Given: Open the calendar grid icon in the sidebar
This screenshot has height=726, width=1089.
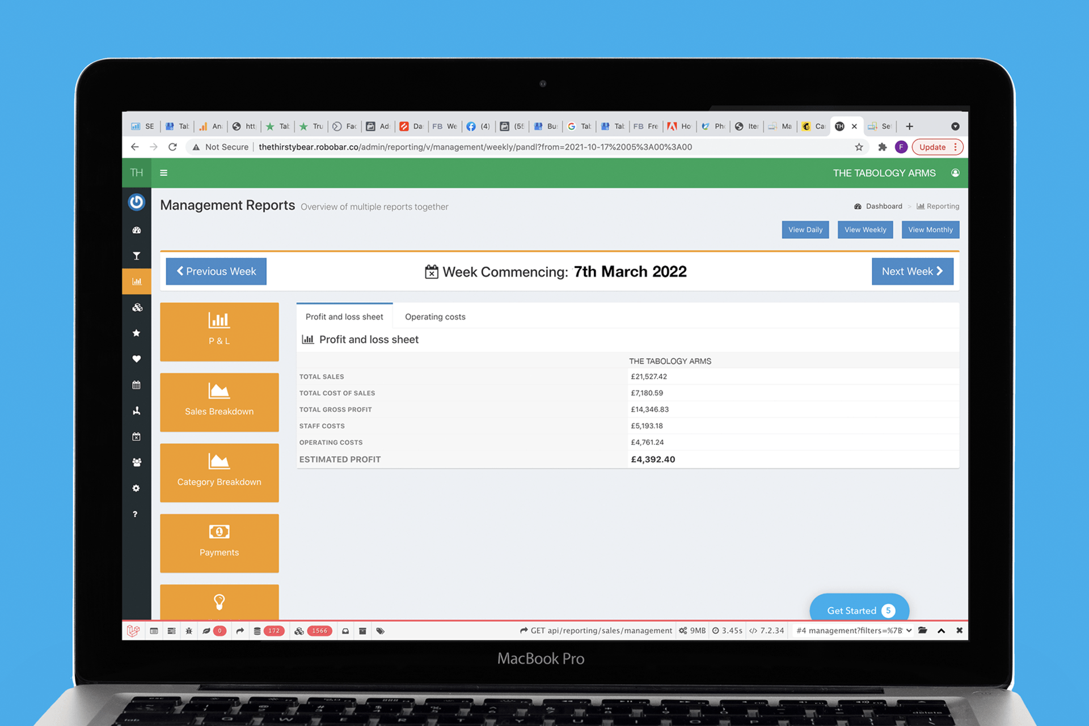Looking at the screenshot, I should point(137,385).
